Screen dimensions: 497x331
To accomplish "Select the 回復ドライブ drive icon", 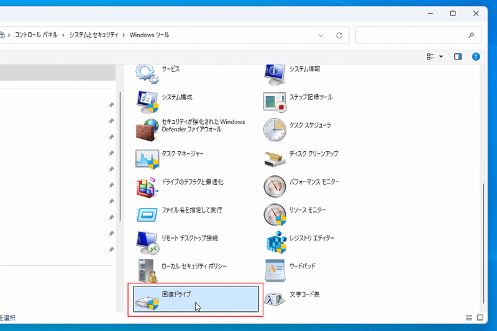I will [147, 302].
